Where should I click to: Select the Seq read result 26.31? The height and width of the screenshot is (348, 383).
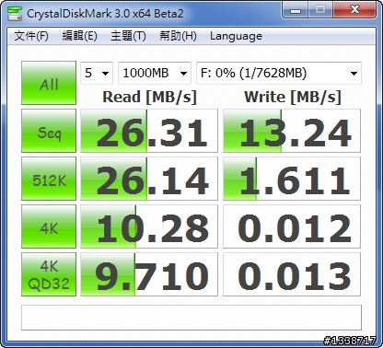tap(149, 131)
